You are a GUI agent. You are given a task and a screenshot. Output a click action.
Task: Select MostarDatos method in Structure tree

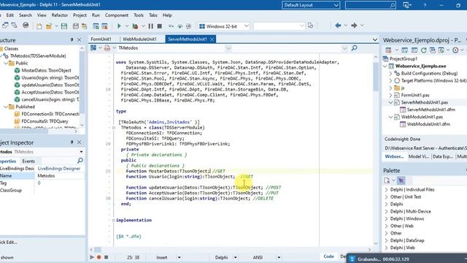[46, 70]
